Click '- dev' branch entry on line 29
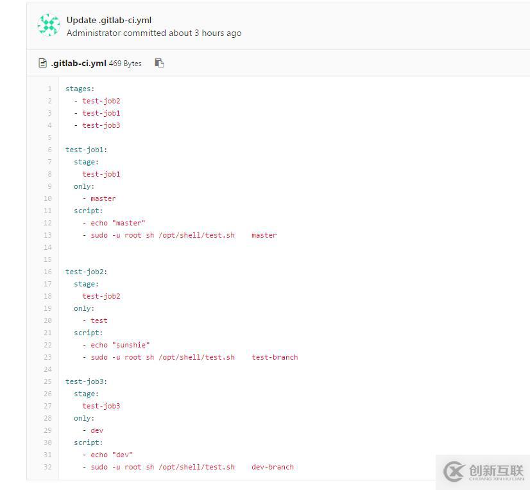 click(x=93, y=430)
